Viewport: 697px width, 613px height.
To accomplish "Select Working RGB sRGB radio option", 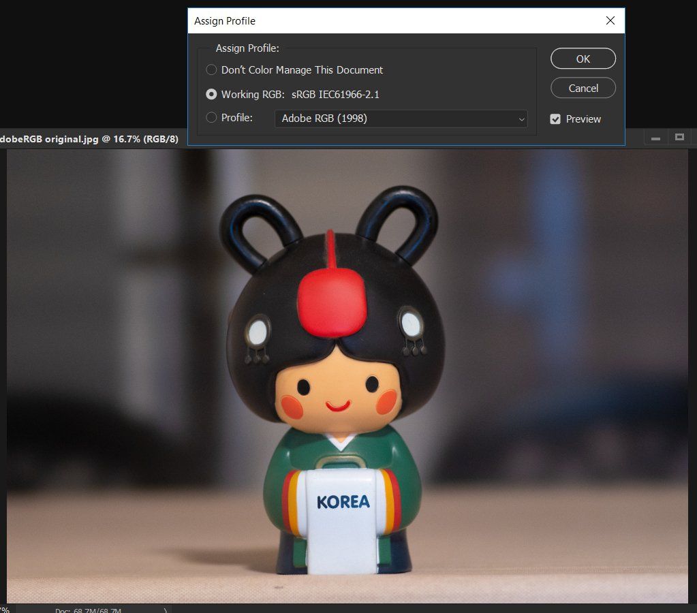I will tap(211, 94).
